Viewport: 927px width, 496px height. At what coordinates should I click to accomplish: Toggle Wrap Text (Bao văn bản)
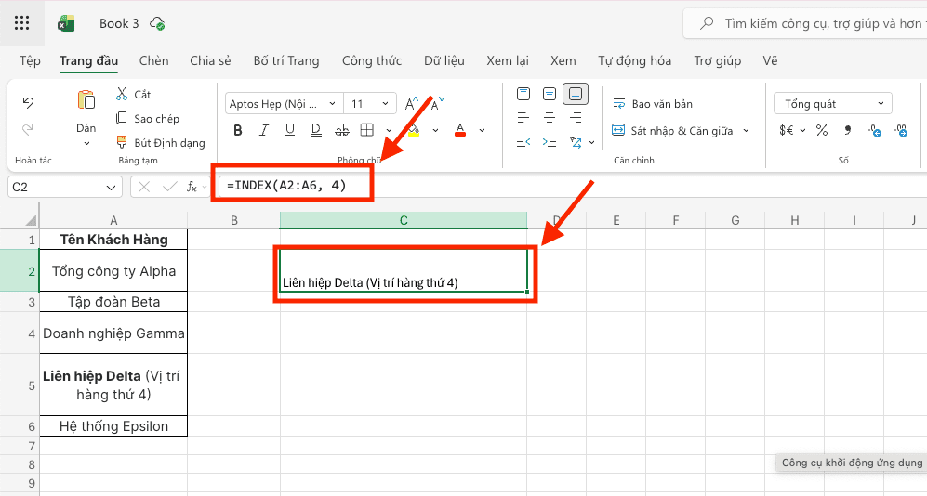pyautogui.click(x=653, y=104)
